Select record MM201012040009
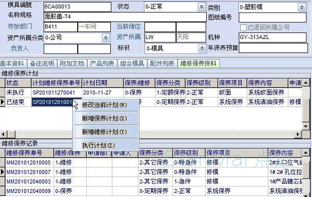This screenshot has height=197, width=312. 30,191
